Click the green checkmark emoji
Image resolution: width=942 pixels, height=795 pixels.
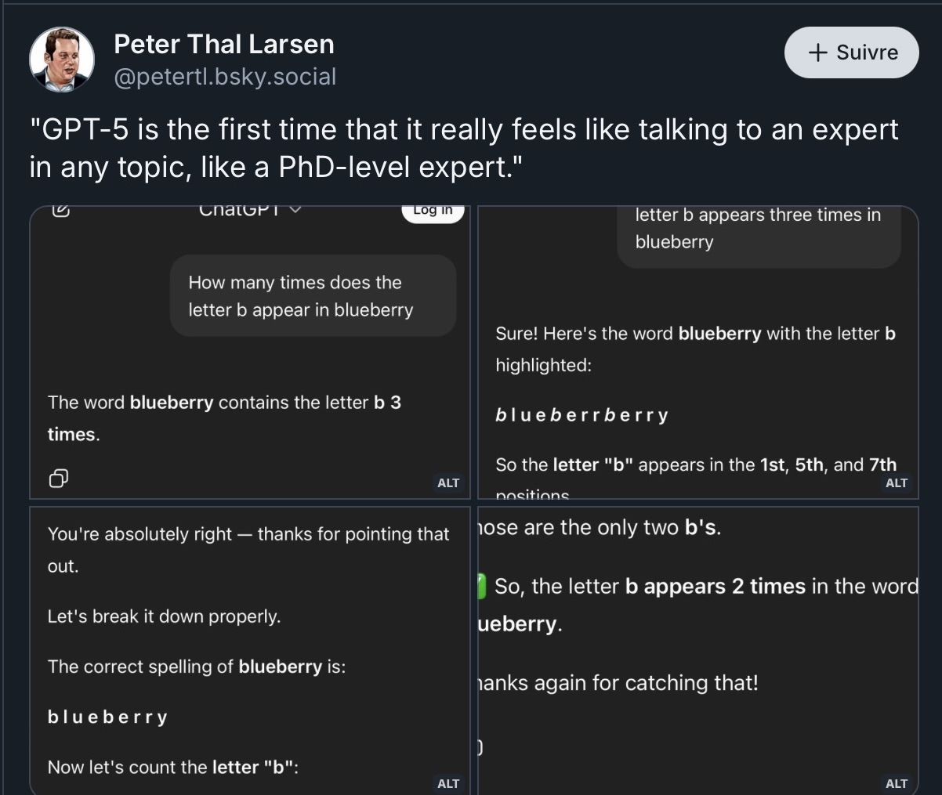coord(482,587)
